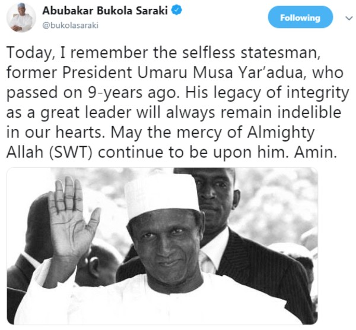
Task: Click the blue verified badge checkmark
Action: coord(177,11)
